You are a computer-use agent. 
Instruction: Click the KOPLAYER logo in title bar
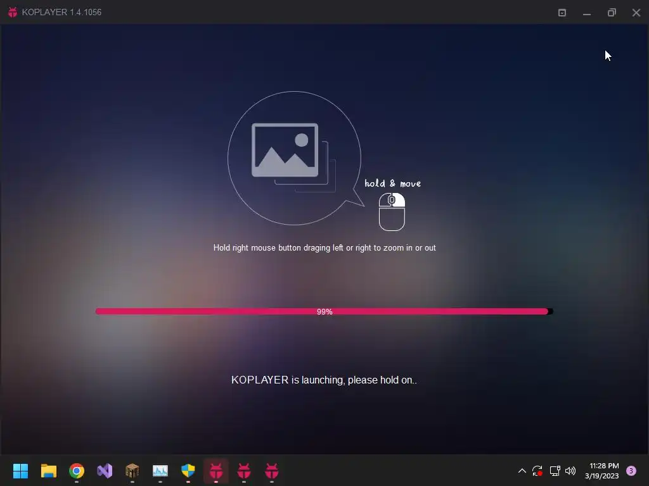click(13, 12)
